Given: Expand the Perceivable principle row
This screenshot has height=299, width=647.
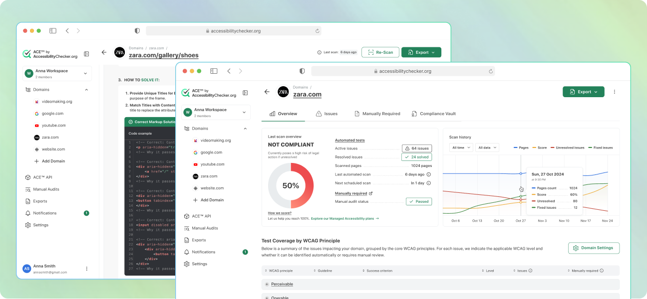Looking at the screenshot, I should tap(267, 284).
